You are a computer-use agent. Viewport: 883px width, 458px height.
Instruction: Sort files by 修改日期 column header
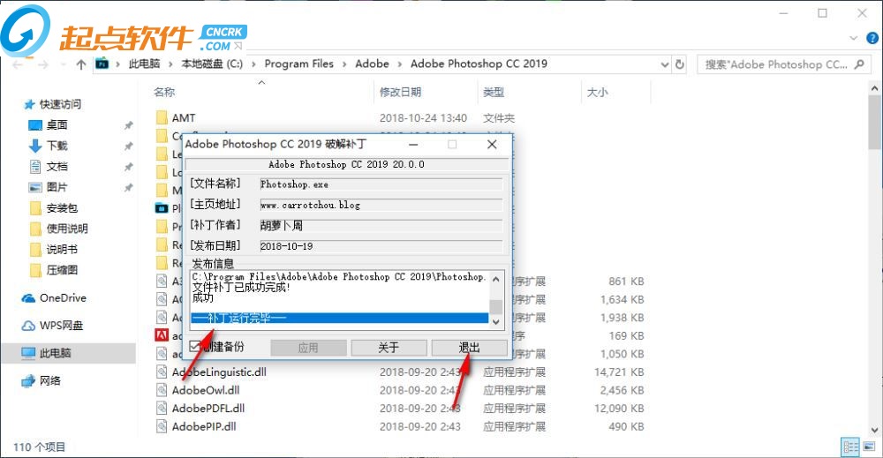pos(400,92)
